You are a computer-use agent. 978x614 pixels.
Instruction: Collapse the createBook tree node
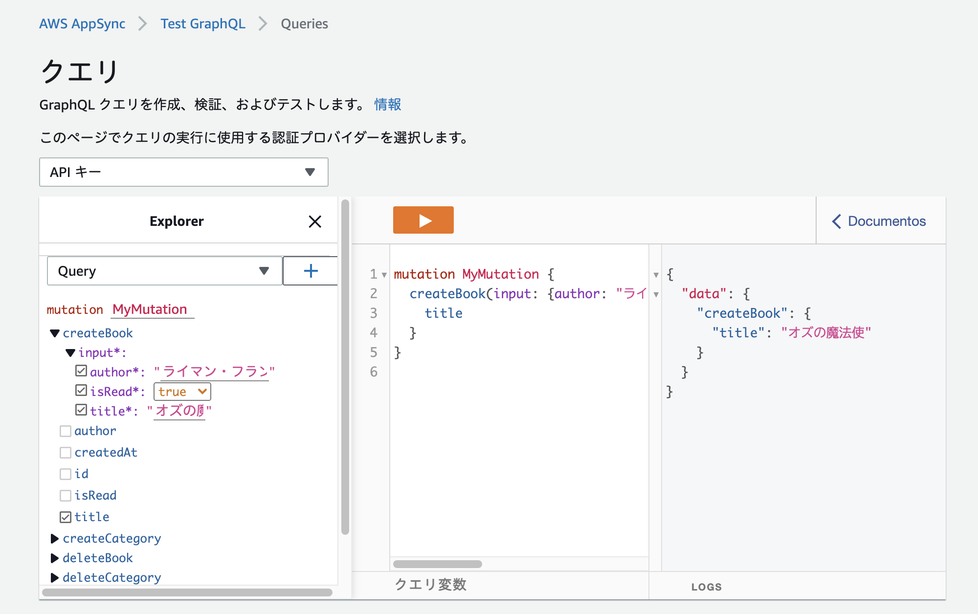click(x=54, y=333)
